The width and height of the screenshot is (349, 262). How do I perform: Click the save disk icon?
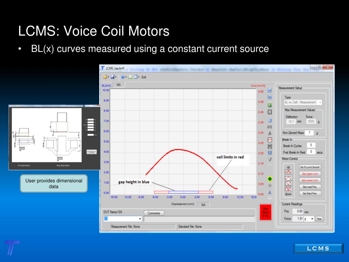click(112, 77)
